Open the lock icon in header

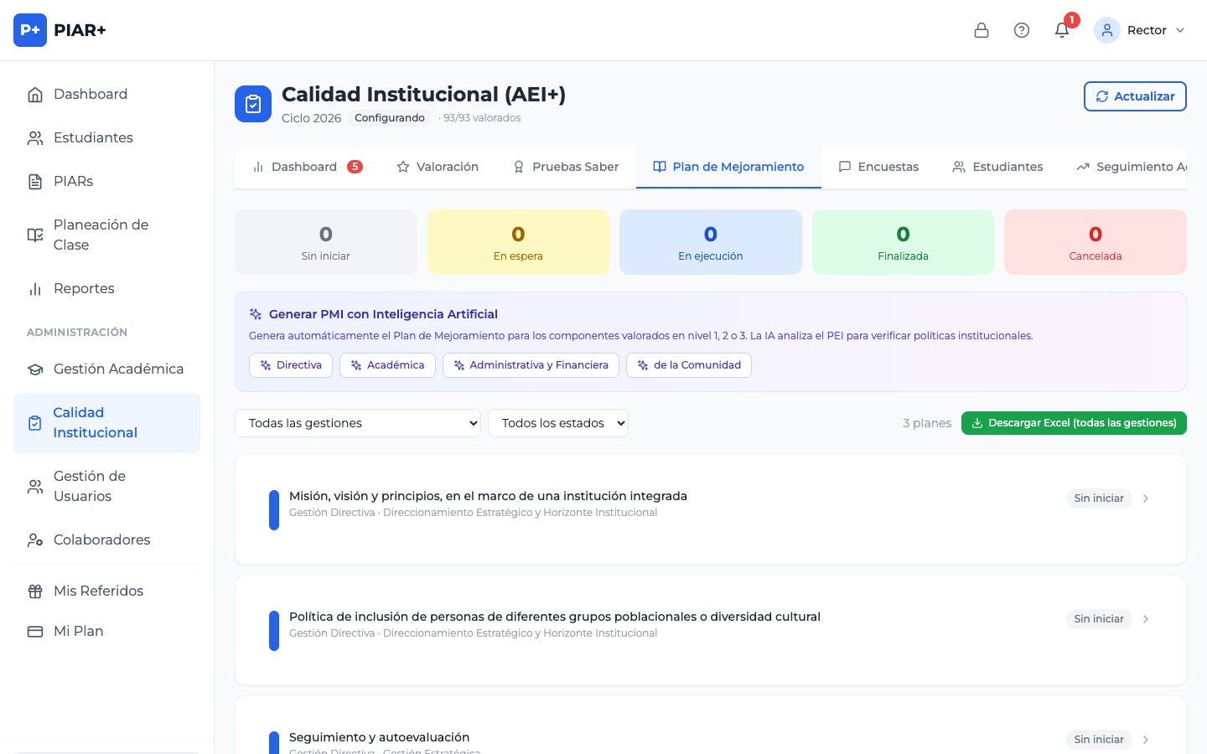[x=982, y=30]
